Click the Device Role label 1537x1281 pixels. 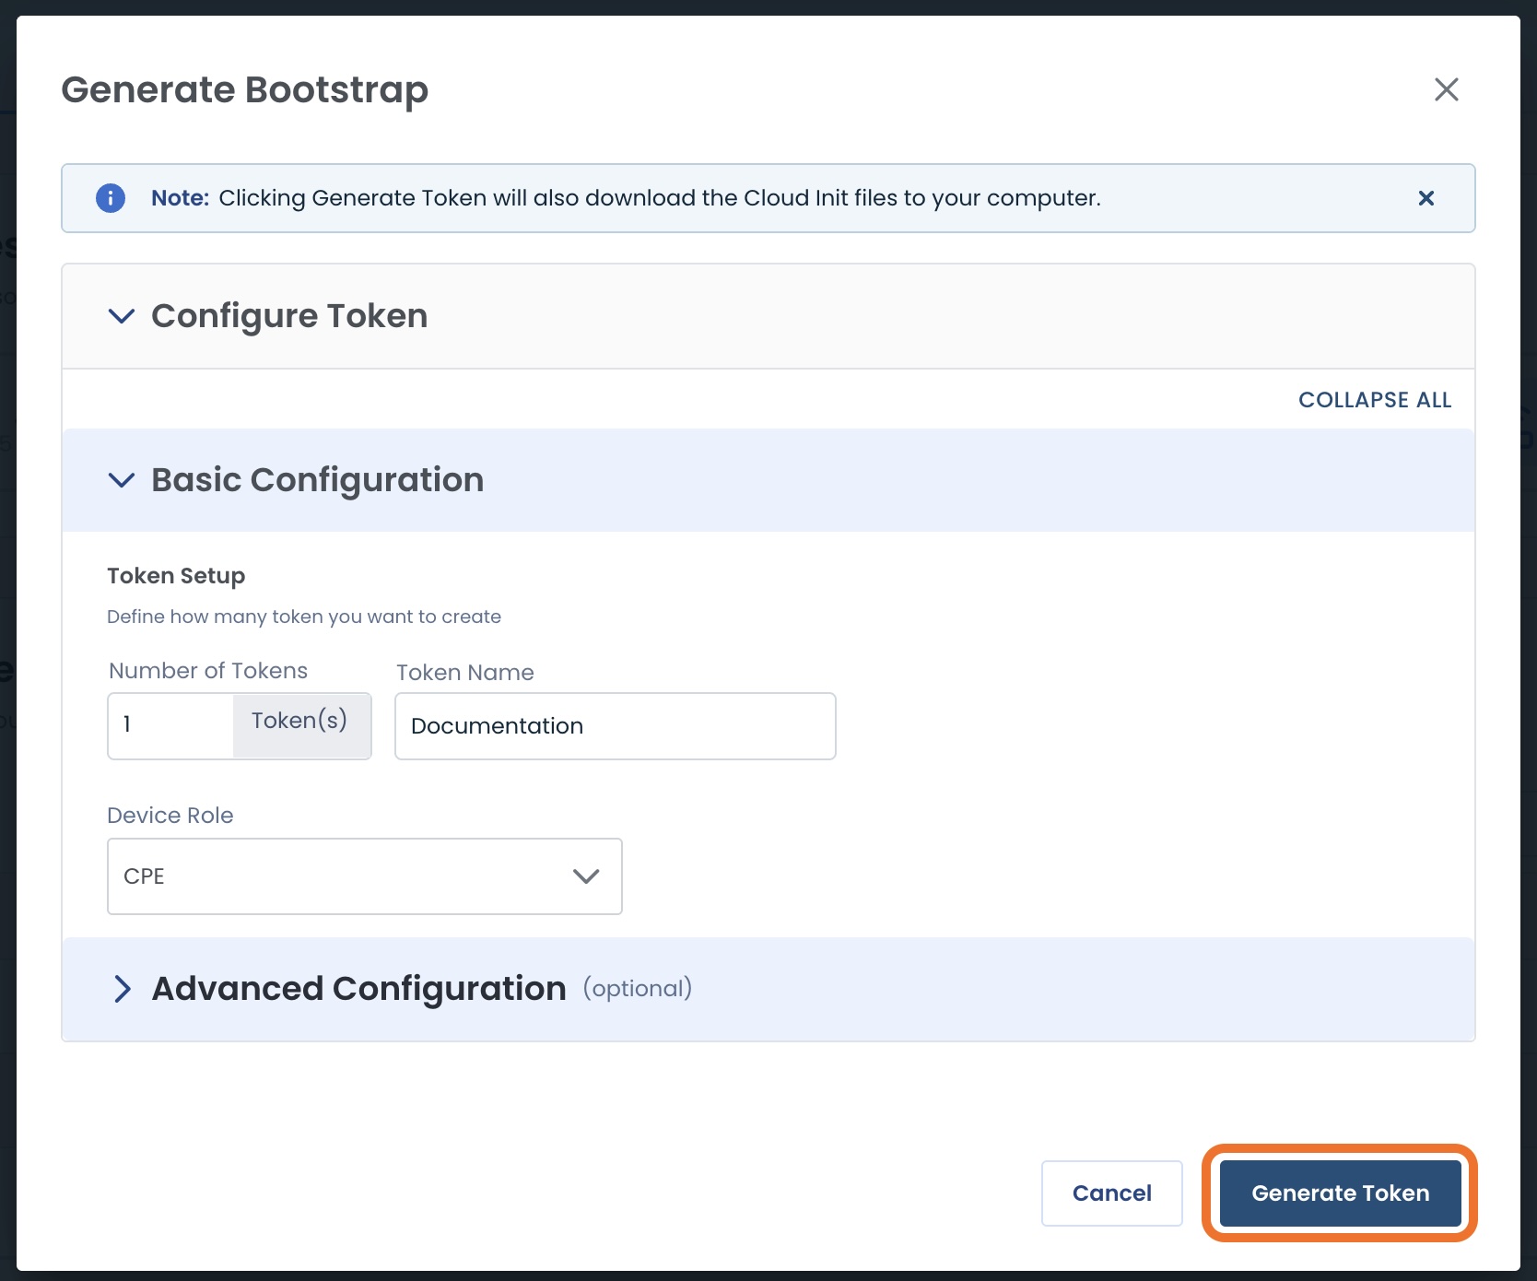coord(170,816)
